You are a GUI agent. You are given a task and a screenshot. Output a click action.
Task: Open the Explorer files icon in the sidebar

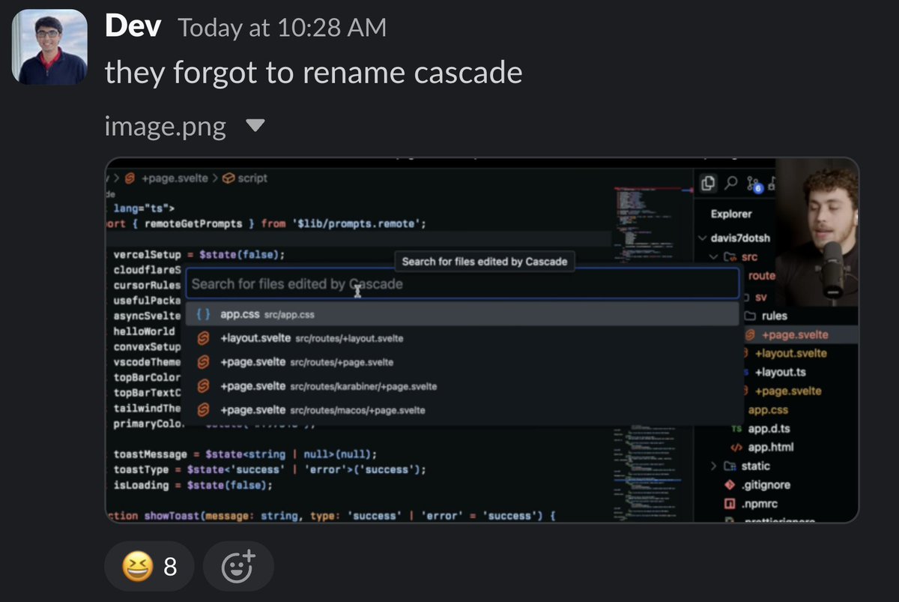coord(707,182)
